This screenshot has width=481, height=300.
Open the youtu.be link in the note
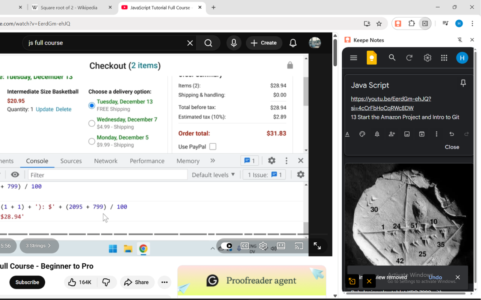pyautogui.click(x=391, y=103)
